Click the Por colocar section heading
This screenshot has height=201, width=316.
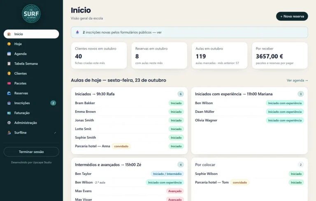tap(205, 164)
